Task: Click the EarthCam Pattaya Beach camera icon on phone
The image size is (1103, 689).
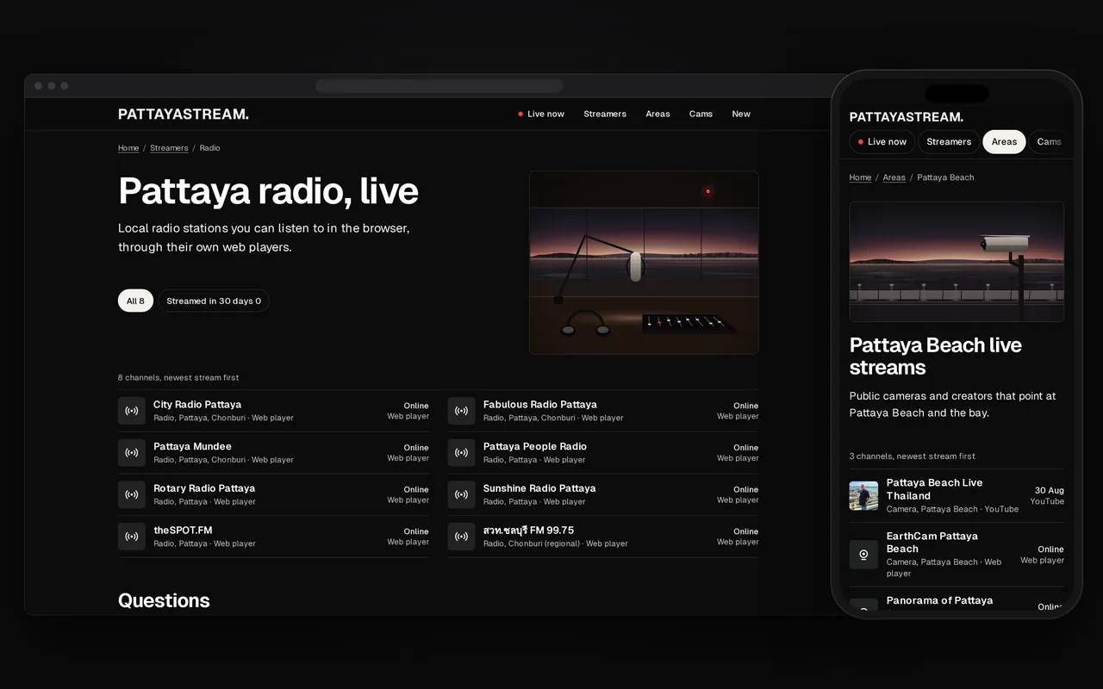Action: pyautogui.click(x=863, y=555)
